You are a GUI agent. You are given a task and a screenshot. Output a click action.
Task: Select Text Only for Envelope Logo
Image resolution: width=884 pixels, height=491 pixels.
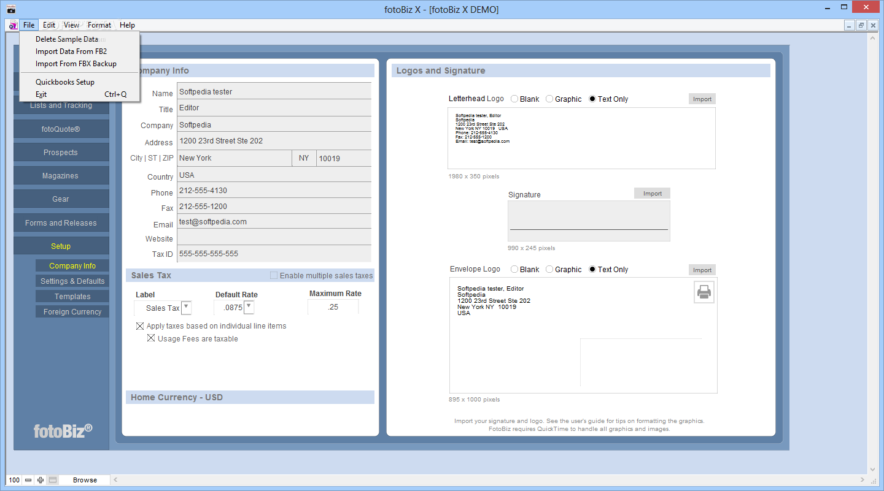click(x=592, y=269)
